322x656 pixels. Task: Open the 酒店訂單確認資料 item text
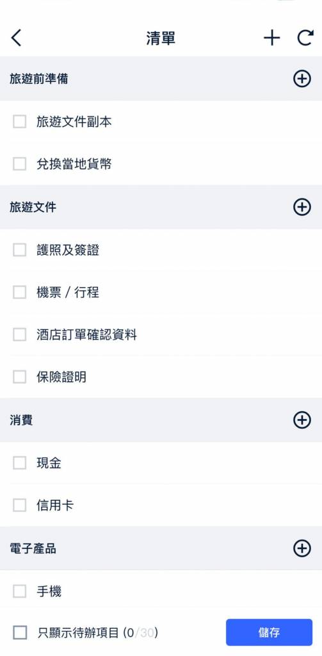click(x=86, y=334)
